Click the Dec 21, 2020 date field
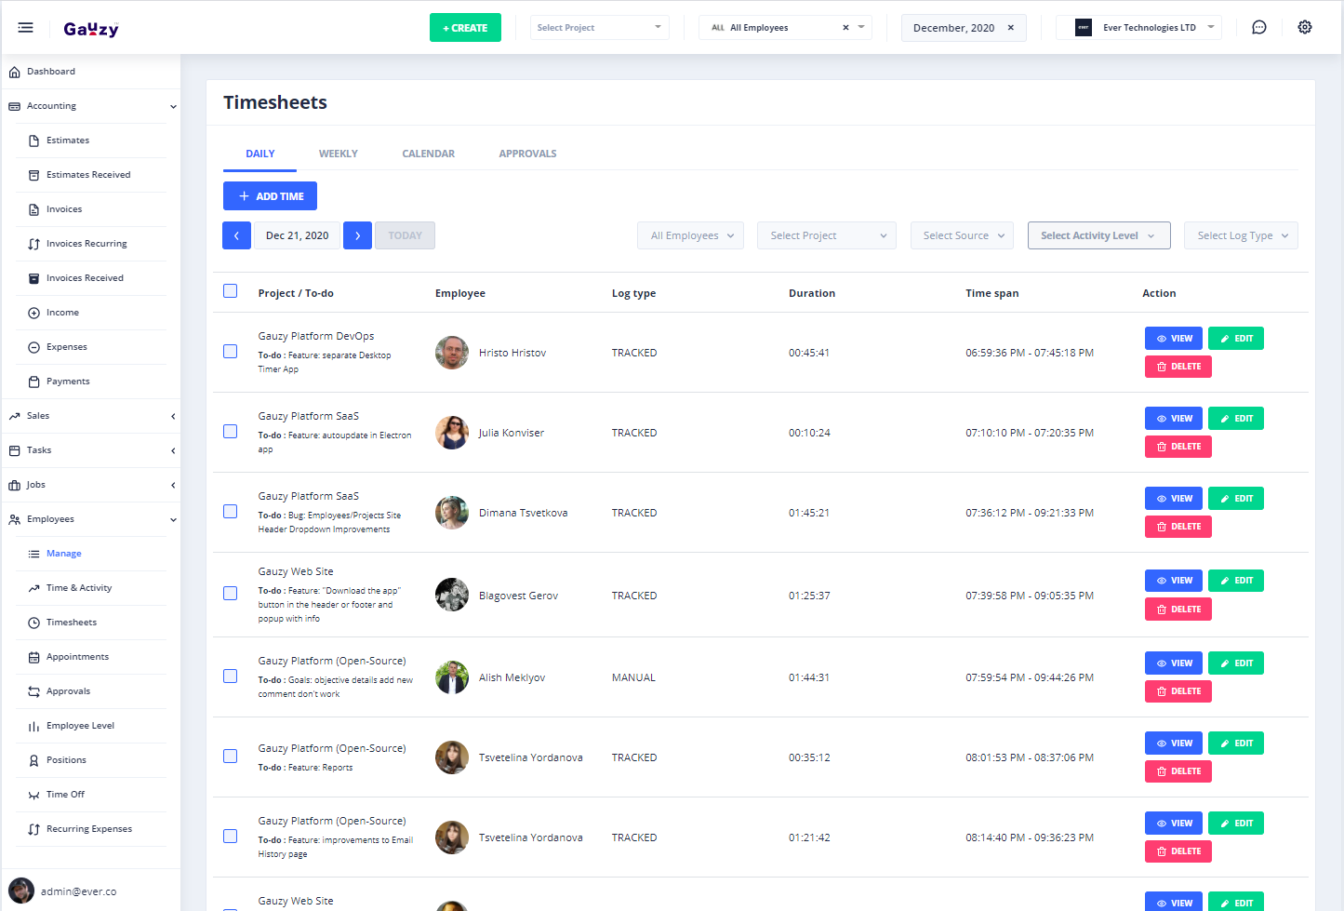This screenshot has width=1344, height=911. (x=297, y=235)
